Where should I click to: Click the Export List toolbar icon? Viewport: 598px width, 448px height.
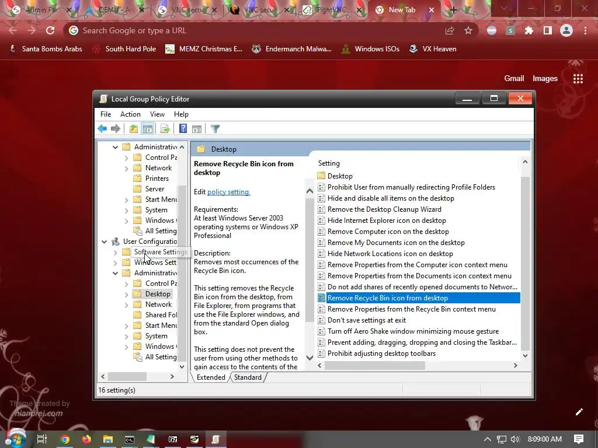(x=165, y=129)
